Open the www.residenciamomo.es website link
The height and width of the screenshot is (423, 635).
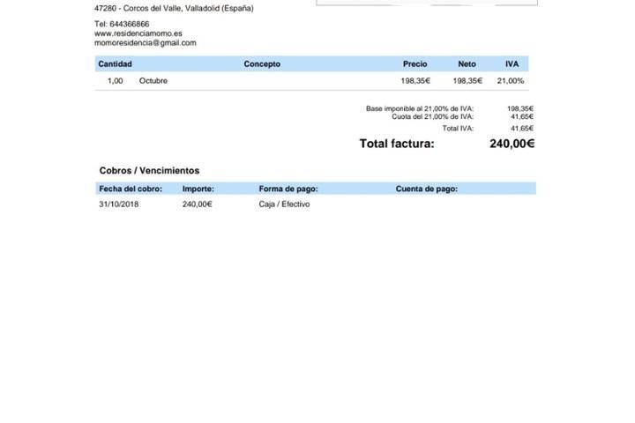[138, 33]
